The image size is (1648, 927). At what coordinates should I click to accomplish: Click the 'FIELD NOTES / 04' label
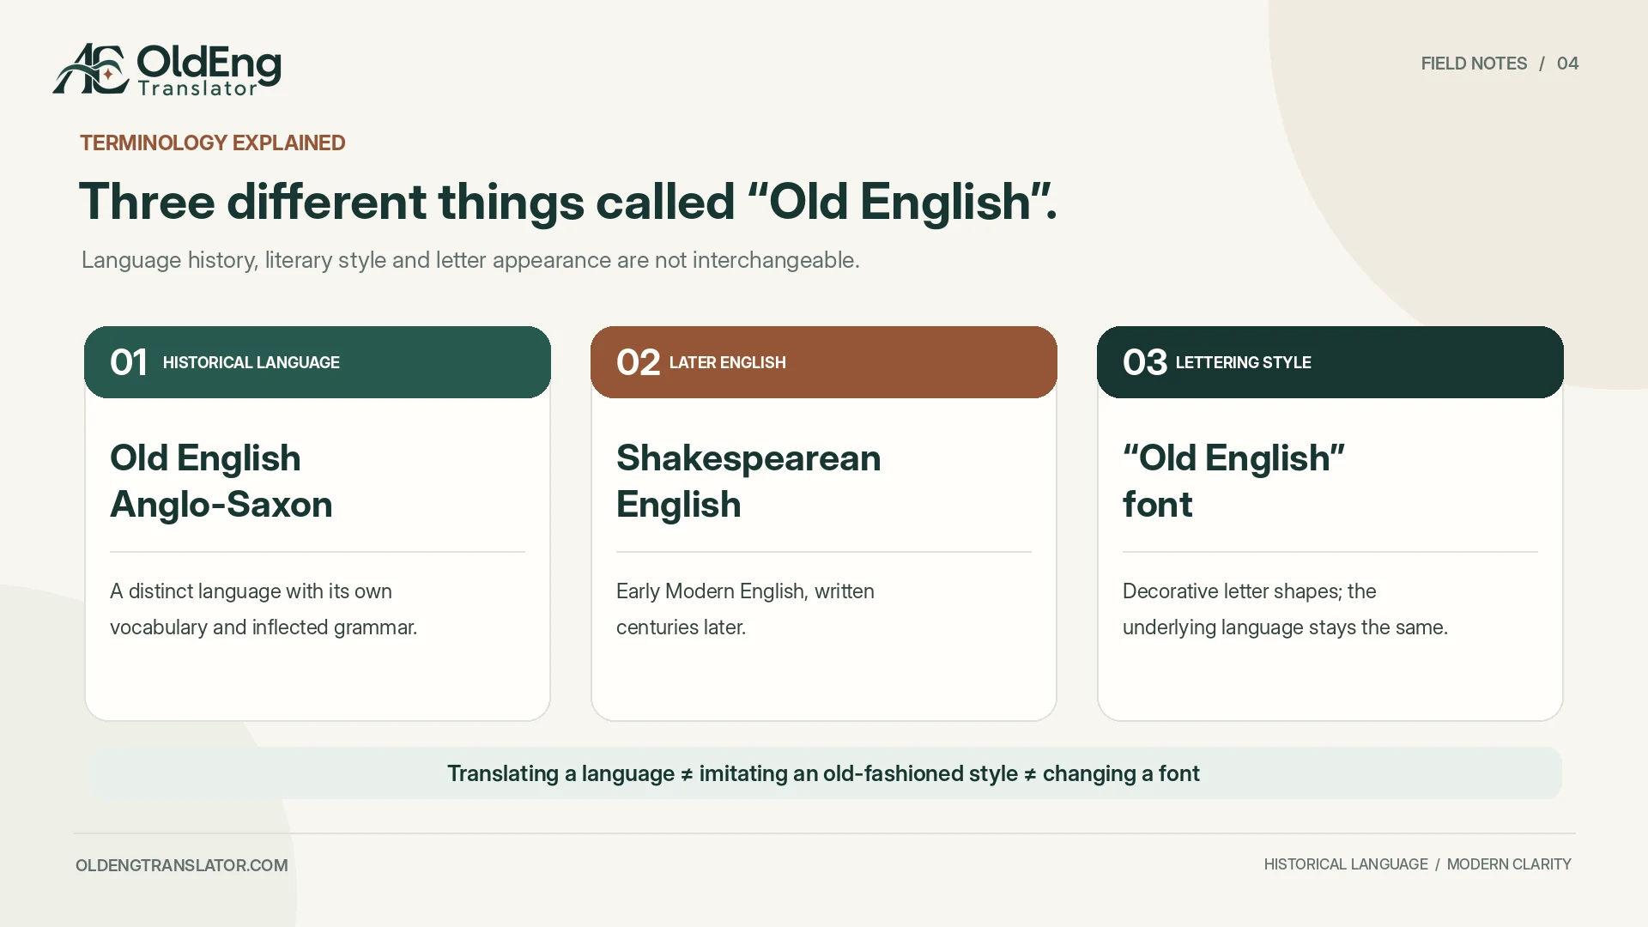tap(1500, 64)
